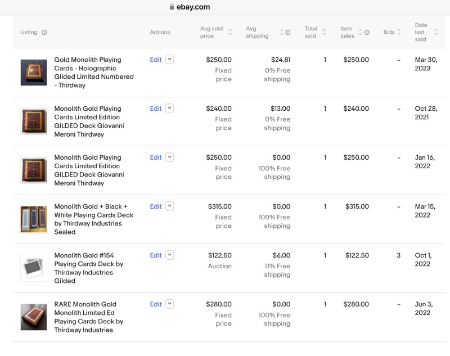Sort by Item sales column arrows

(360, 33)
